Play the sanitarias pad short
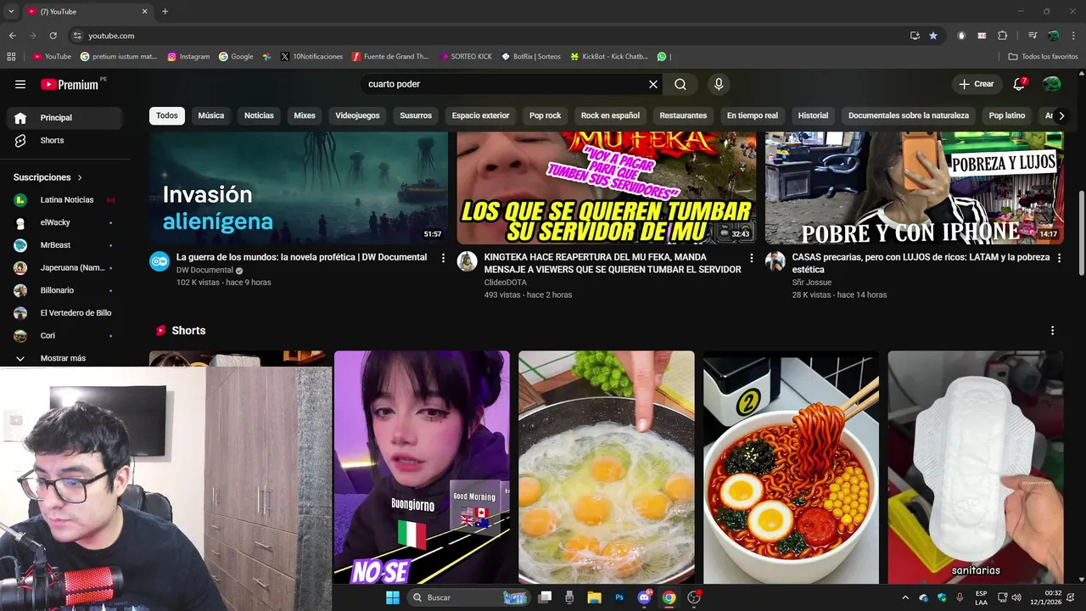Image resolution: width=1086 pixels, height=611 pixels. coord(976,468)
